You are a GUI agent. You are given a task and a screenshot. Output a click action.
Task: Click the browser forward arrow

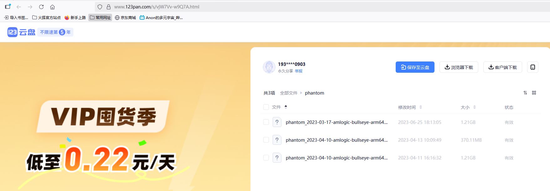click(30, 7)
